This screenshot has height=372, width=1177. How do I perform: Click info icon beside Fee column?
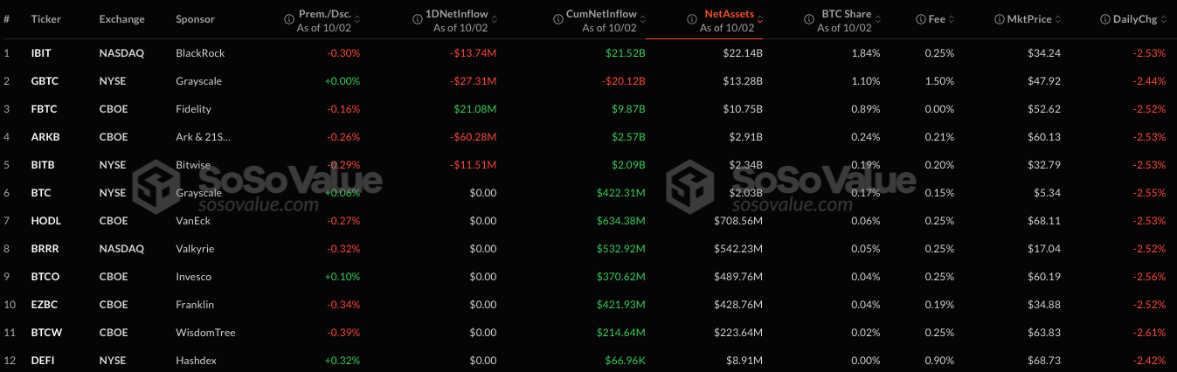(x=921, y=18)
